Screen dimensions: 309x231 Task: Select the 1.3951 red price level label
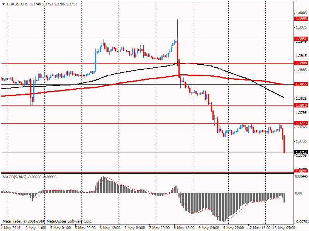pos(301,38)
